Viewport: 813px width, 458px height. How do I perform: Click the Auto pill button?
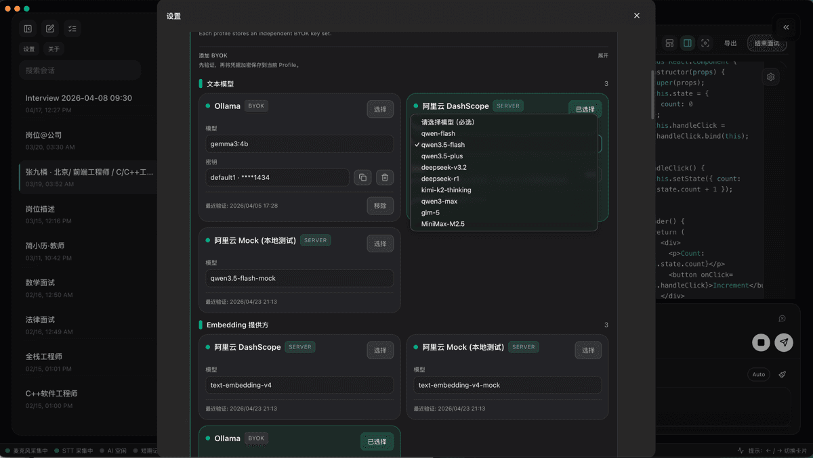click(759, 374)
